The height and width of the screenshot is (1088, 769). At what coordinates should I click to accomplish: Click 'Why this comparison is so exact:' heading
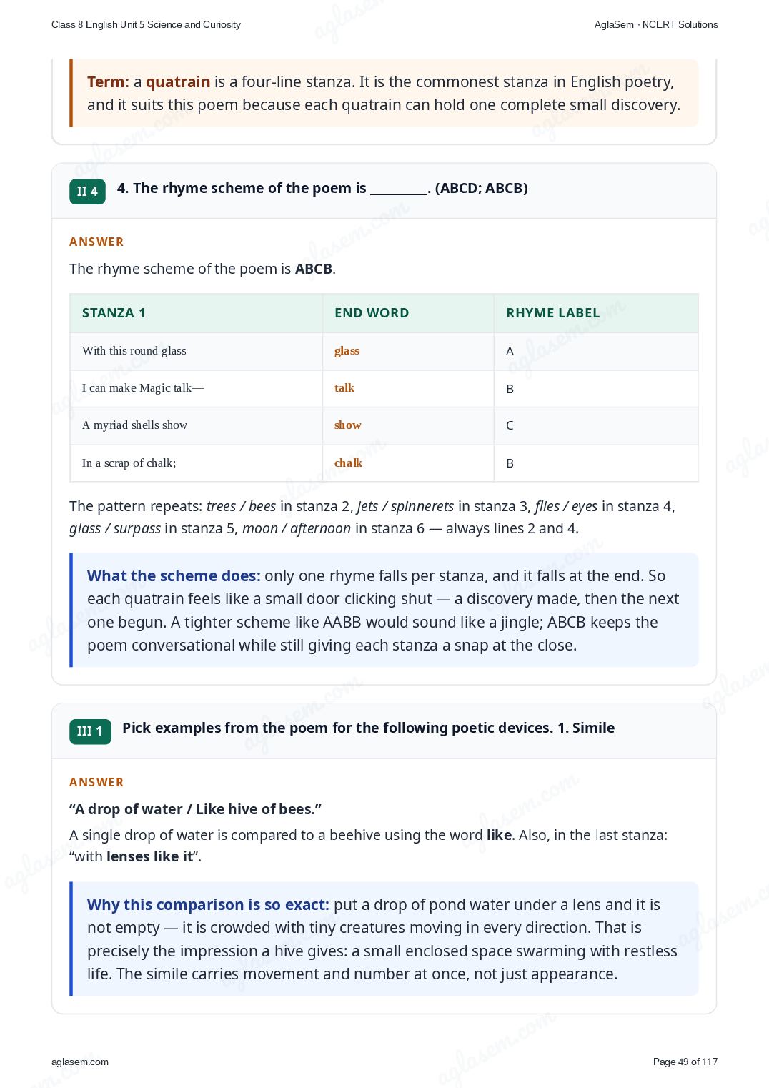tap(208, 905)
